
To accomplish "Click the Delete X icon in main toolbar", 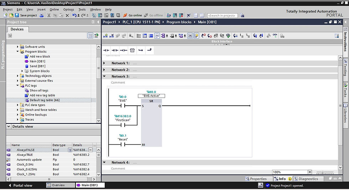I will coord(67,15).
